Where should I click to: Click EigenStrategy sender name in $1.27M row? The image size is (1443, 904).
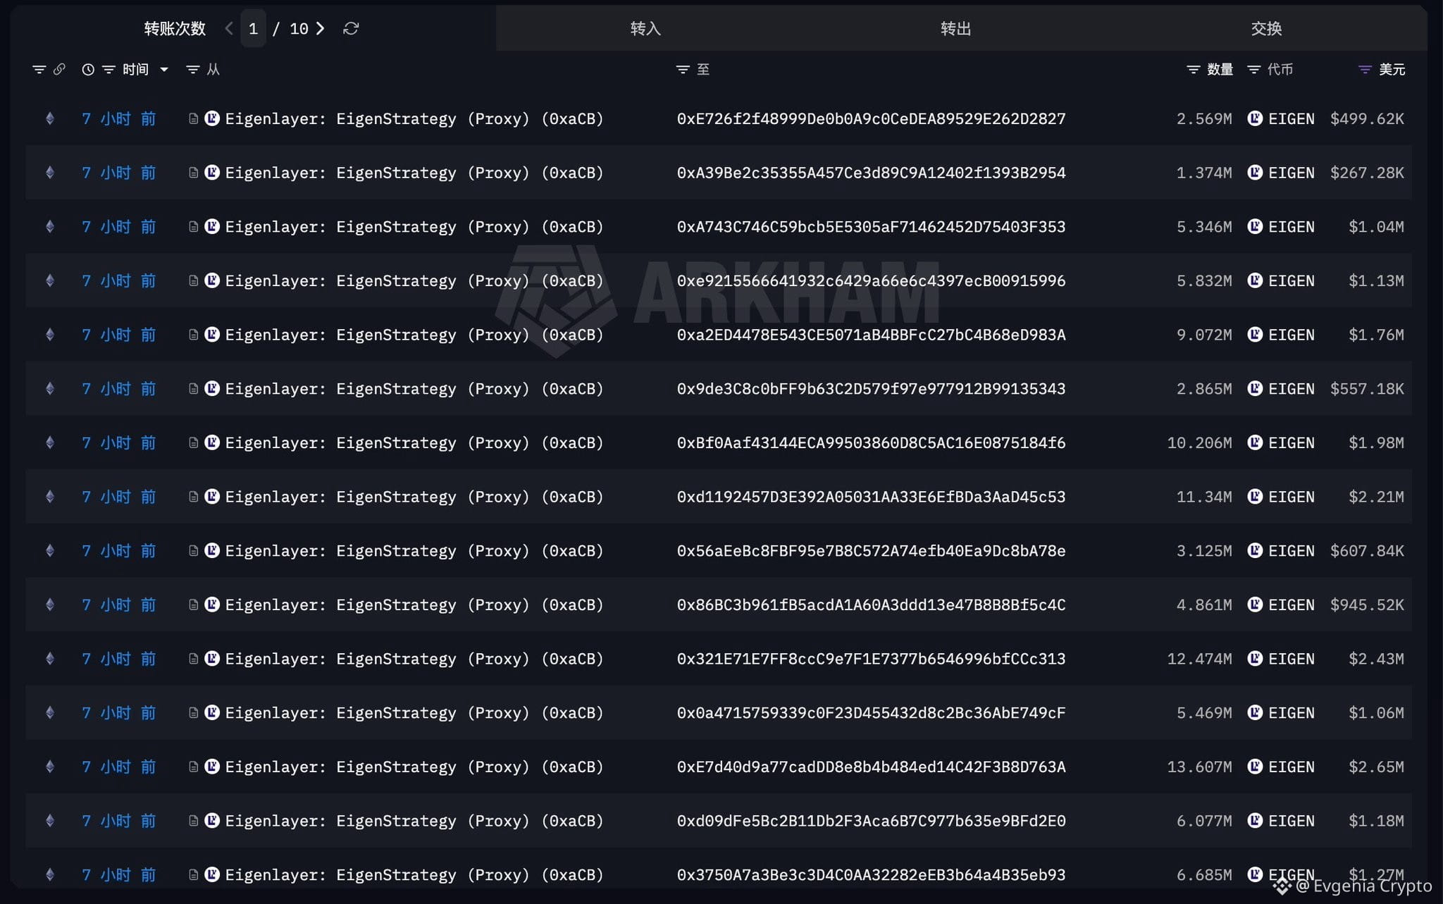(414, 874)
